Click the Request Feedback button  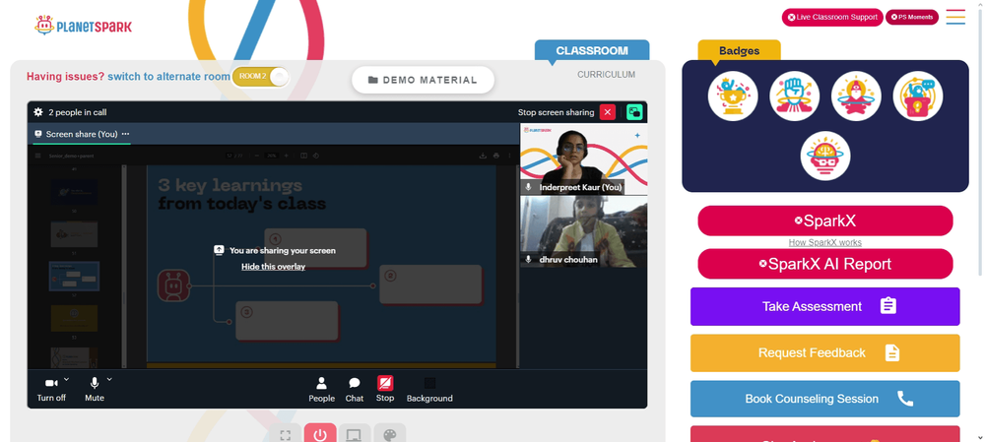click(x=824, y=352)
